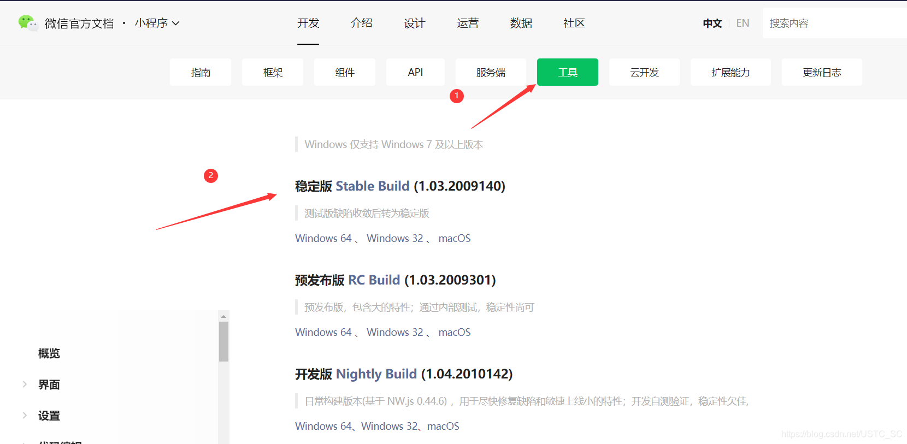Viewport: 907px width, 444px height.
Task: Open the 更新日志 sub-navigation button
Action: click(x=822, y=72)
